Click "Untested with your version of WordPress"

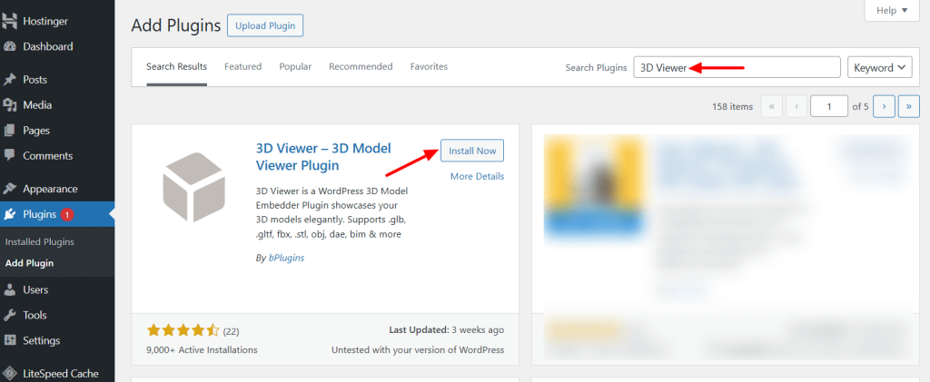click(x=418, y=350)
